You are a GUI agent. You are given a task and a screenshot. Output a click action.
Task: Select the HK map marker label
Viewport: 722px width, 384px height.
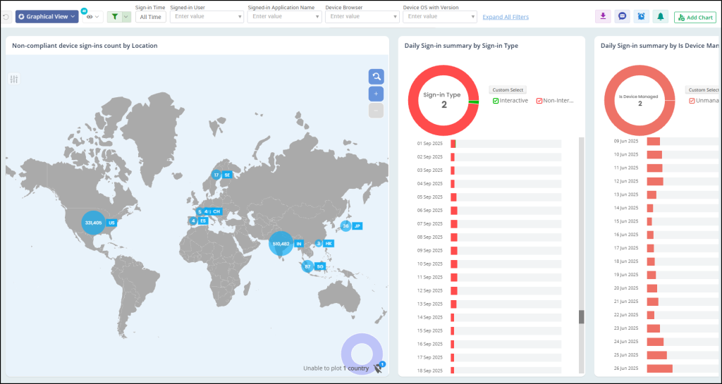[329, 243]
